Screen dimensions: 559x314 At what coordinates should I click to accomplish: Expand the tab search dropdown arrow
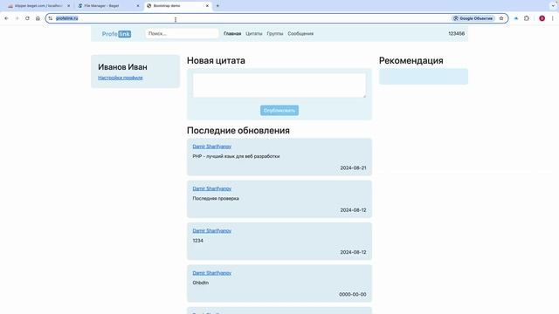pyautogui.click(x=553, y=6)
